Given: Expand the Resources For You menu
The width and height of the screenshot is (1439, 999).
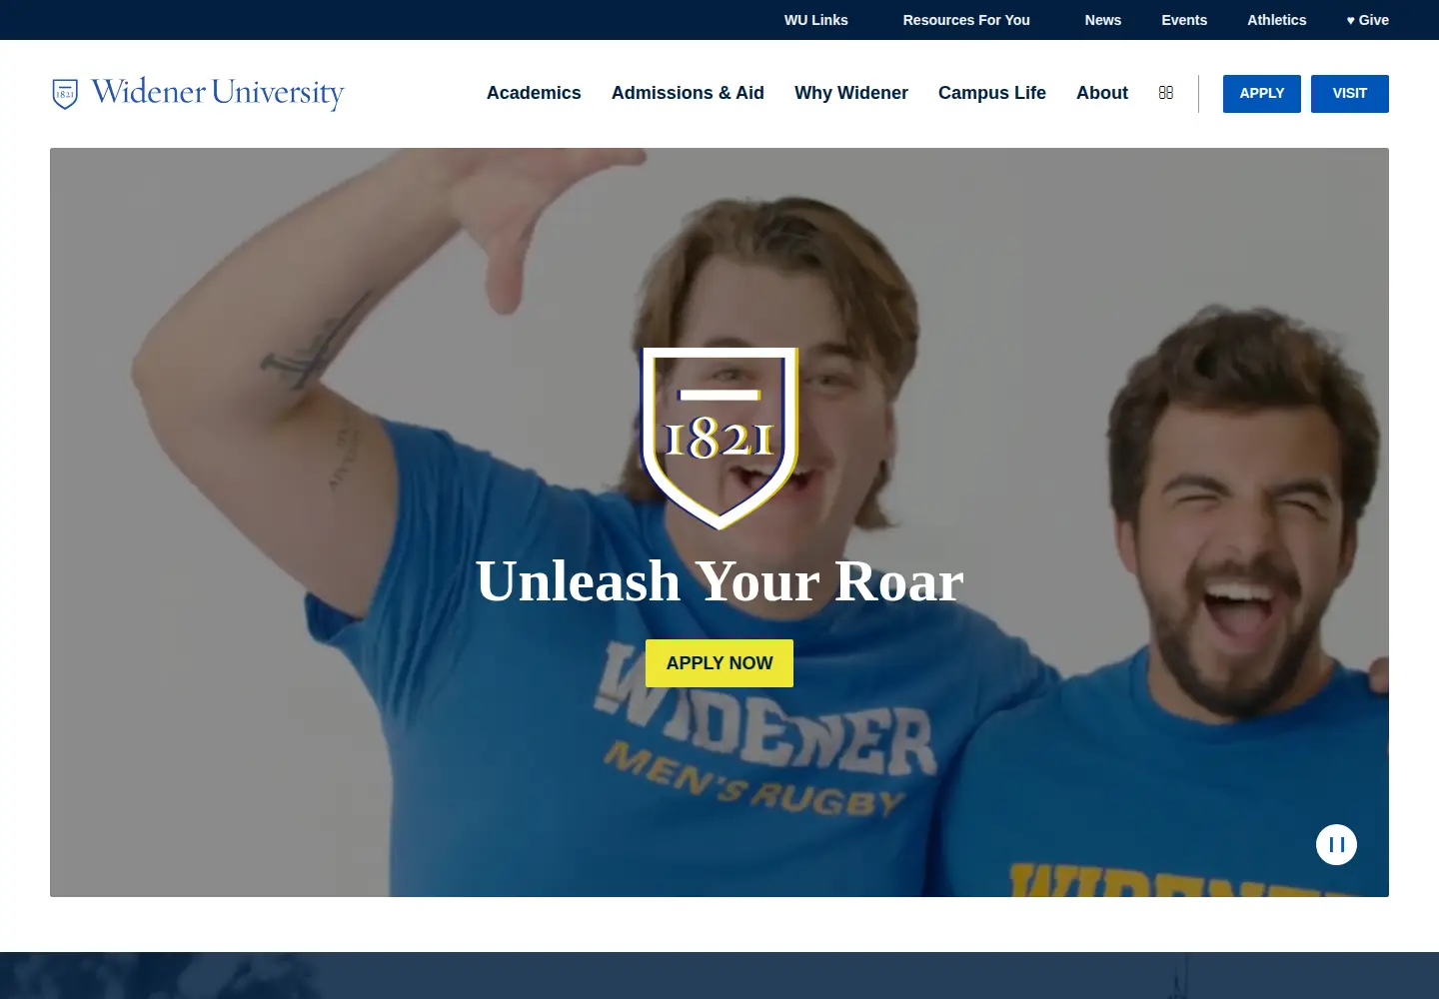Looking at the screenshot, I should 966,20.
